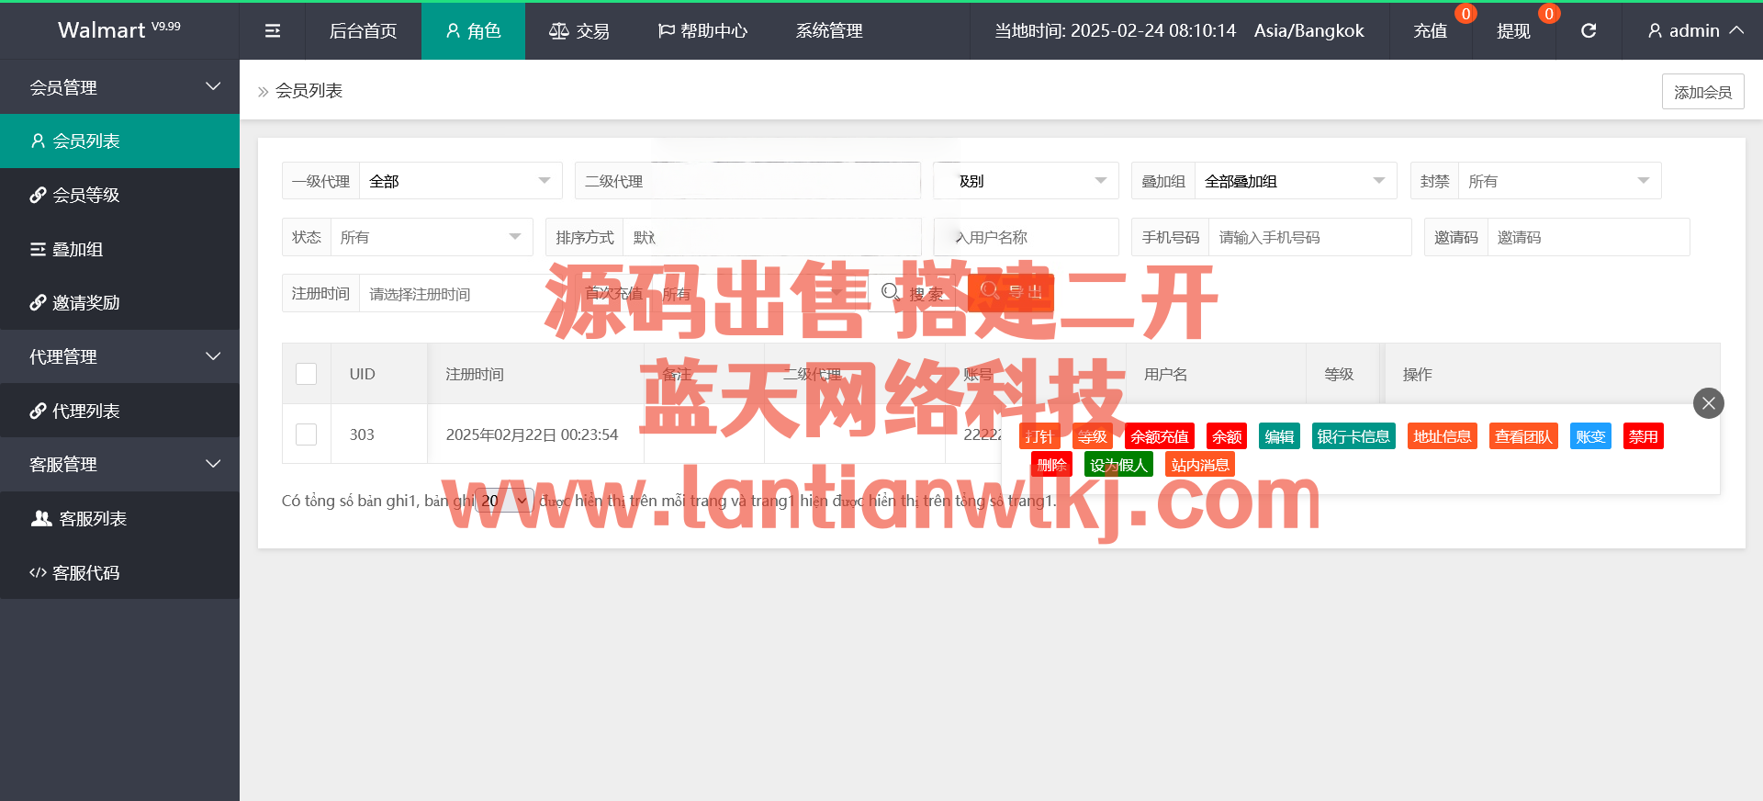The image size is (1763, 801).
Task: Tick the select-all checkbox in table header
Action: [307, 374]
